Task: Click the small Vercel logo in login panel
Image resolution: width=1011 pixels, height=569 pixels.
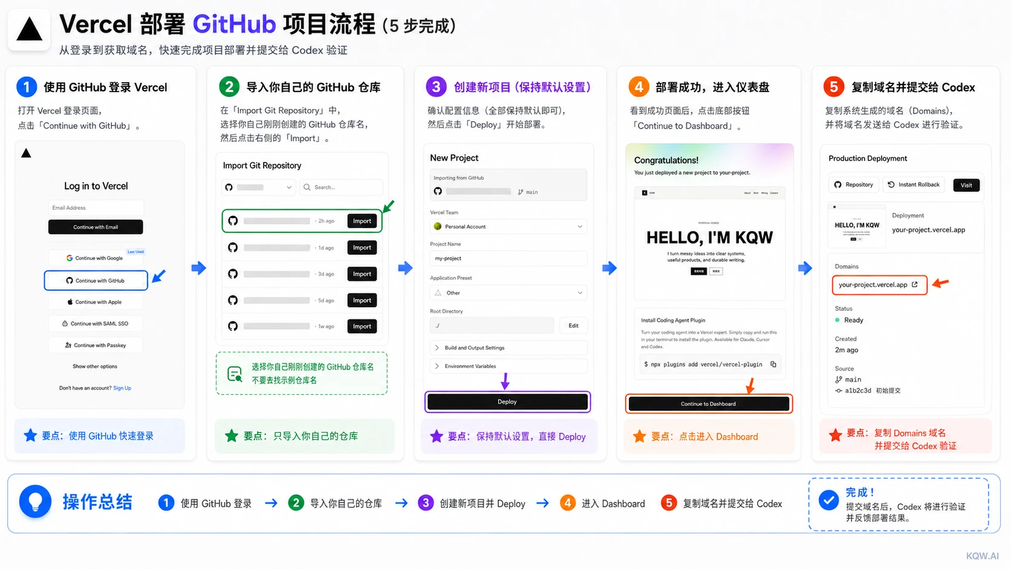Action: pyautogui.click(x=26, y=153)
